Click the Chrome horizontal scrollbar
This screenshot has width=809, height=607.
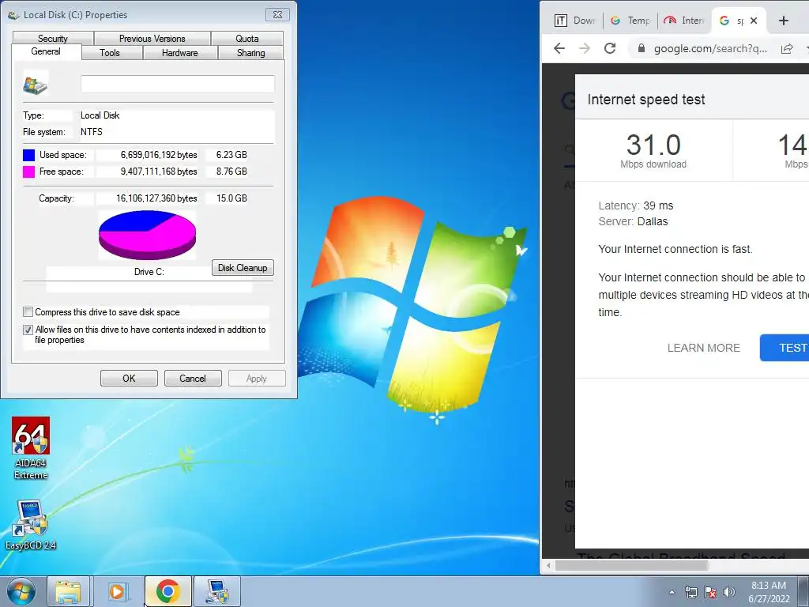[631, 566]
